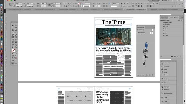Select the Type tool

(x=13, y=33)
